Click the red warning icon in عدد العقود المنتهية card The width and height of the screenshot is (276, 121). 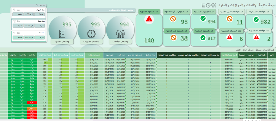tap(149, 19)
